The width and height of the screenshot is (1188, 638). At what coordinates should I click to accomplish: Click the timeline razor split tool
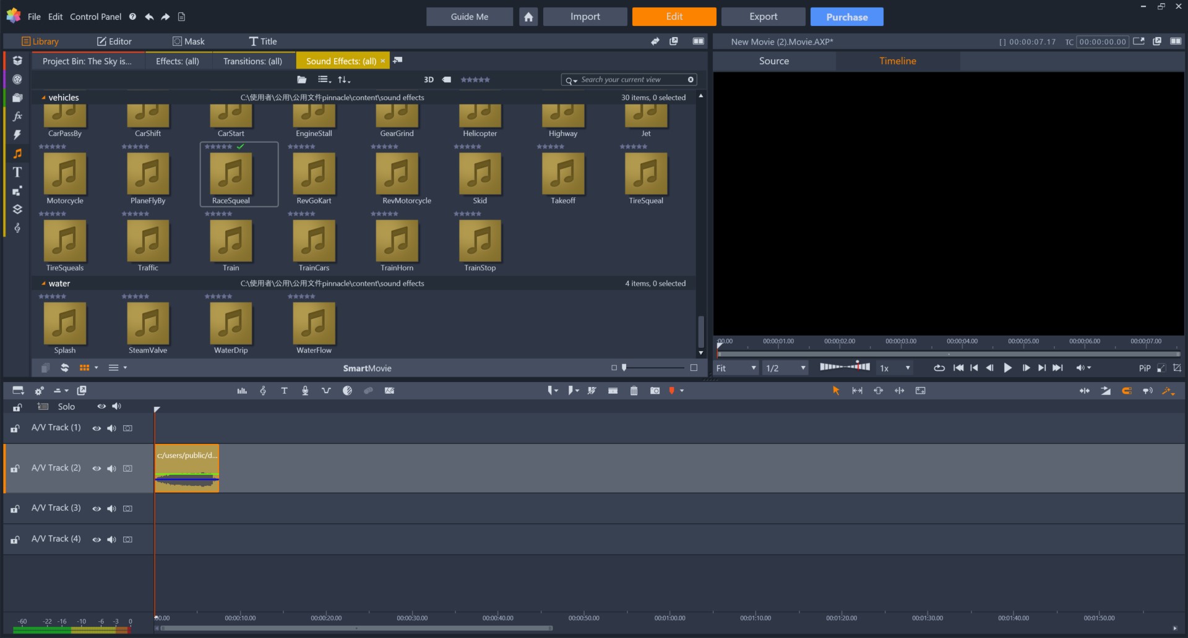(x=613, y=391)
